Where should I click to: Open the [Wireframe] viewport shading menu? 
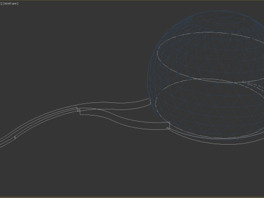coord(10,3)
